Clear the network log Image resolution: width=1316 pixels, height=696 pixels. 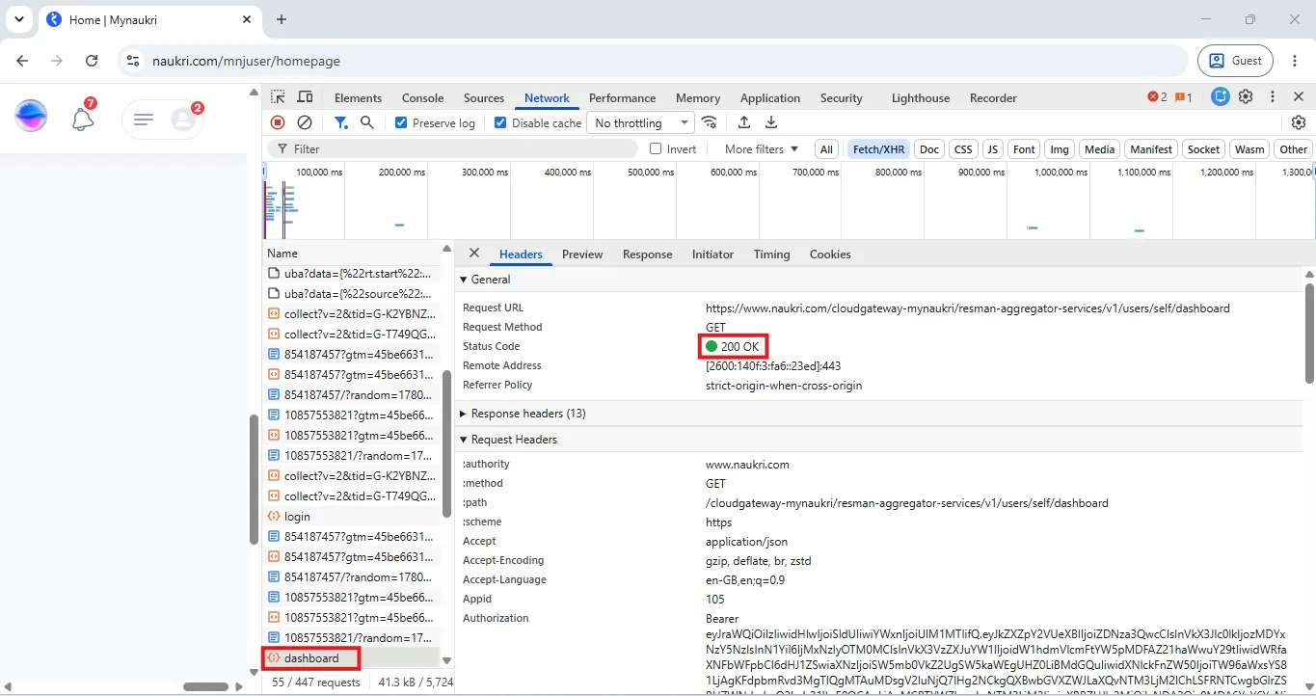[305, 122]
